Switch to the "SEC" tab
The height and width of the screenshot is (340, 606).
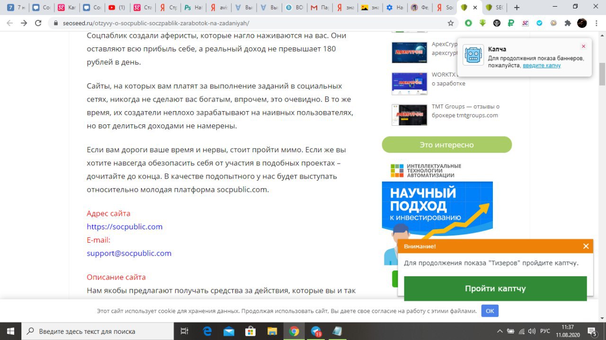click(x=495, y=8)
